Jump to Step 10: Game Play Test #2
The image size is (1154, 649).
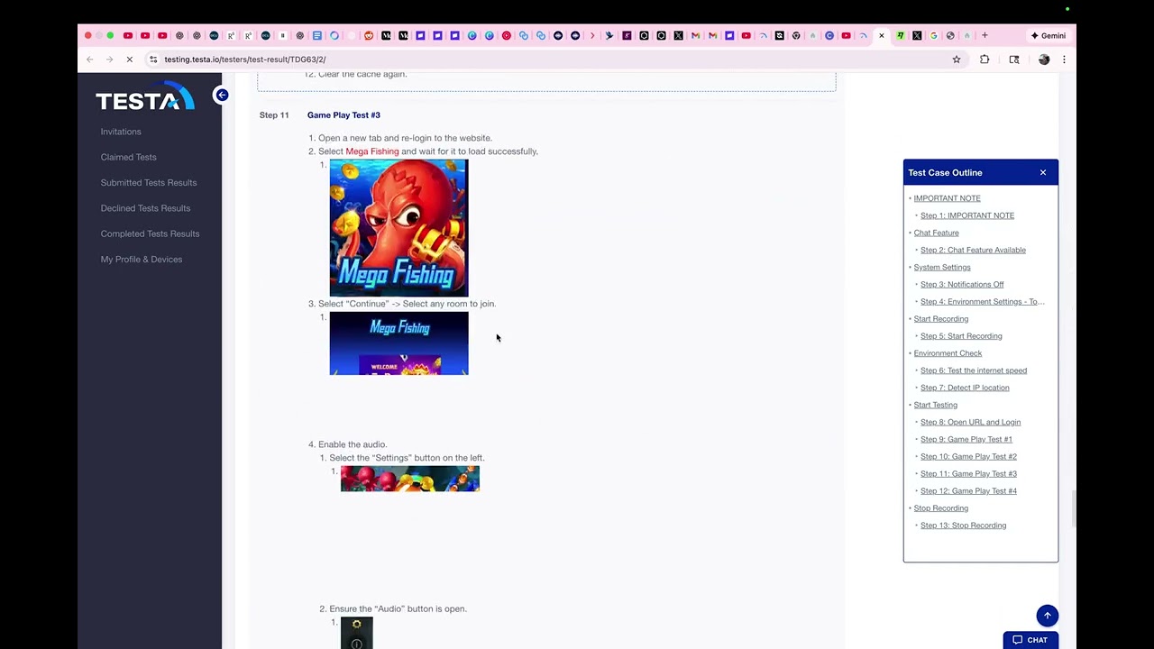[968, 456]
